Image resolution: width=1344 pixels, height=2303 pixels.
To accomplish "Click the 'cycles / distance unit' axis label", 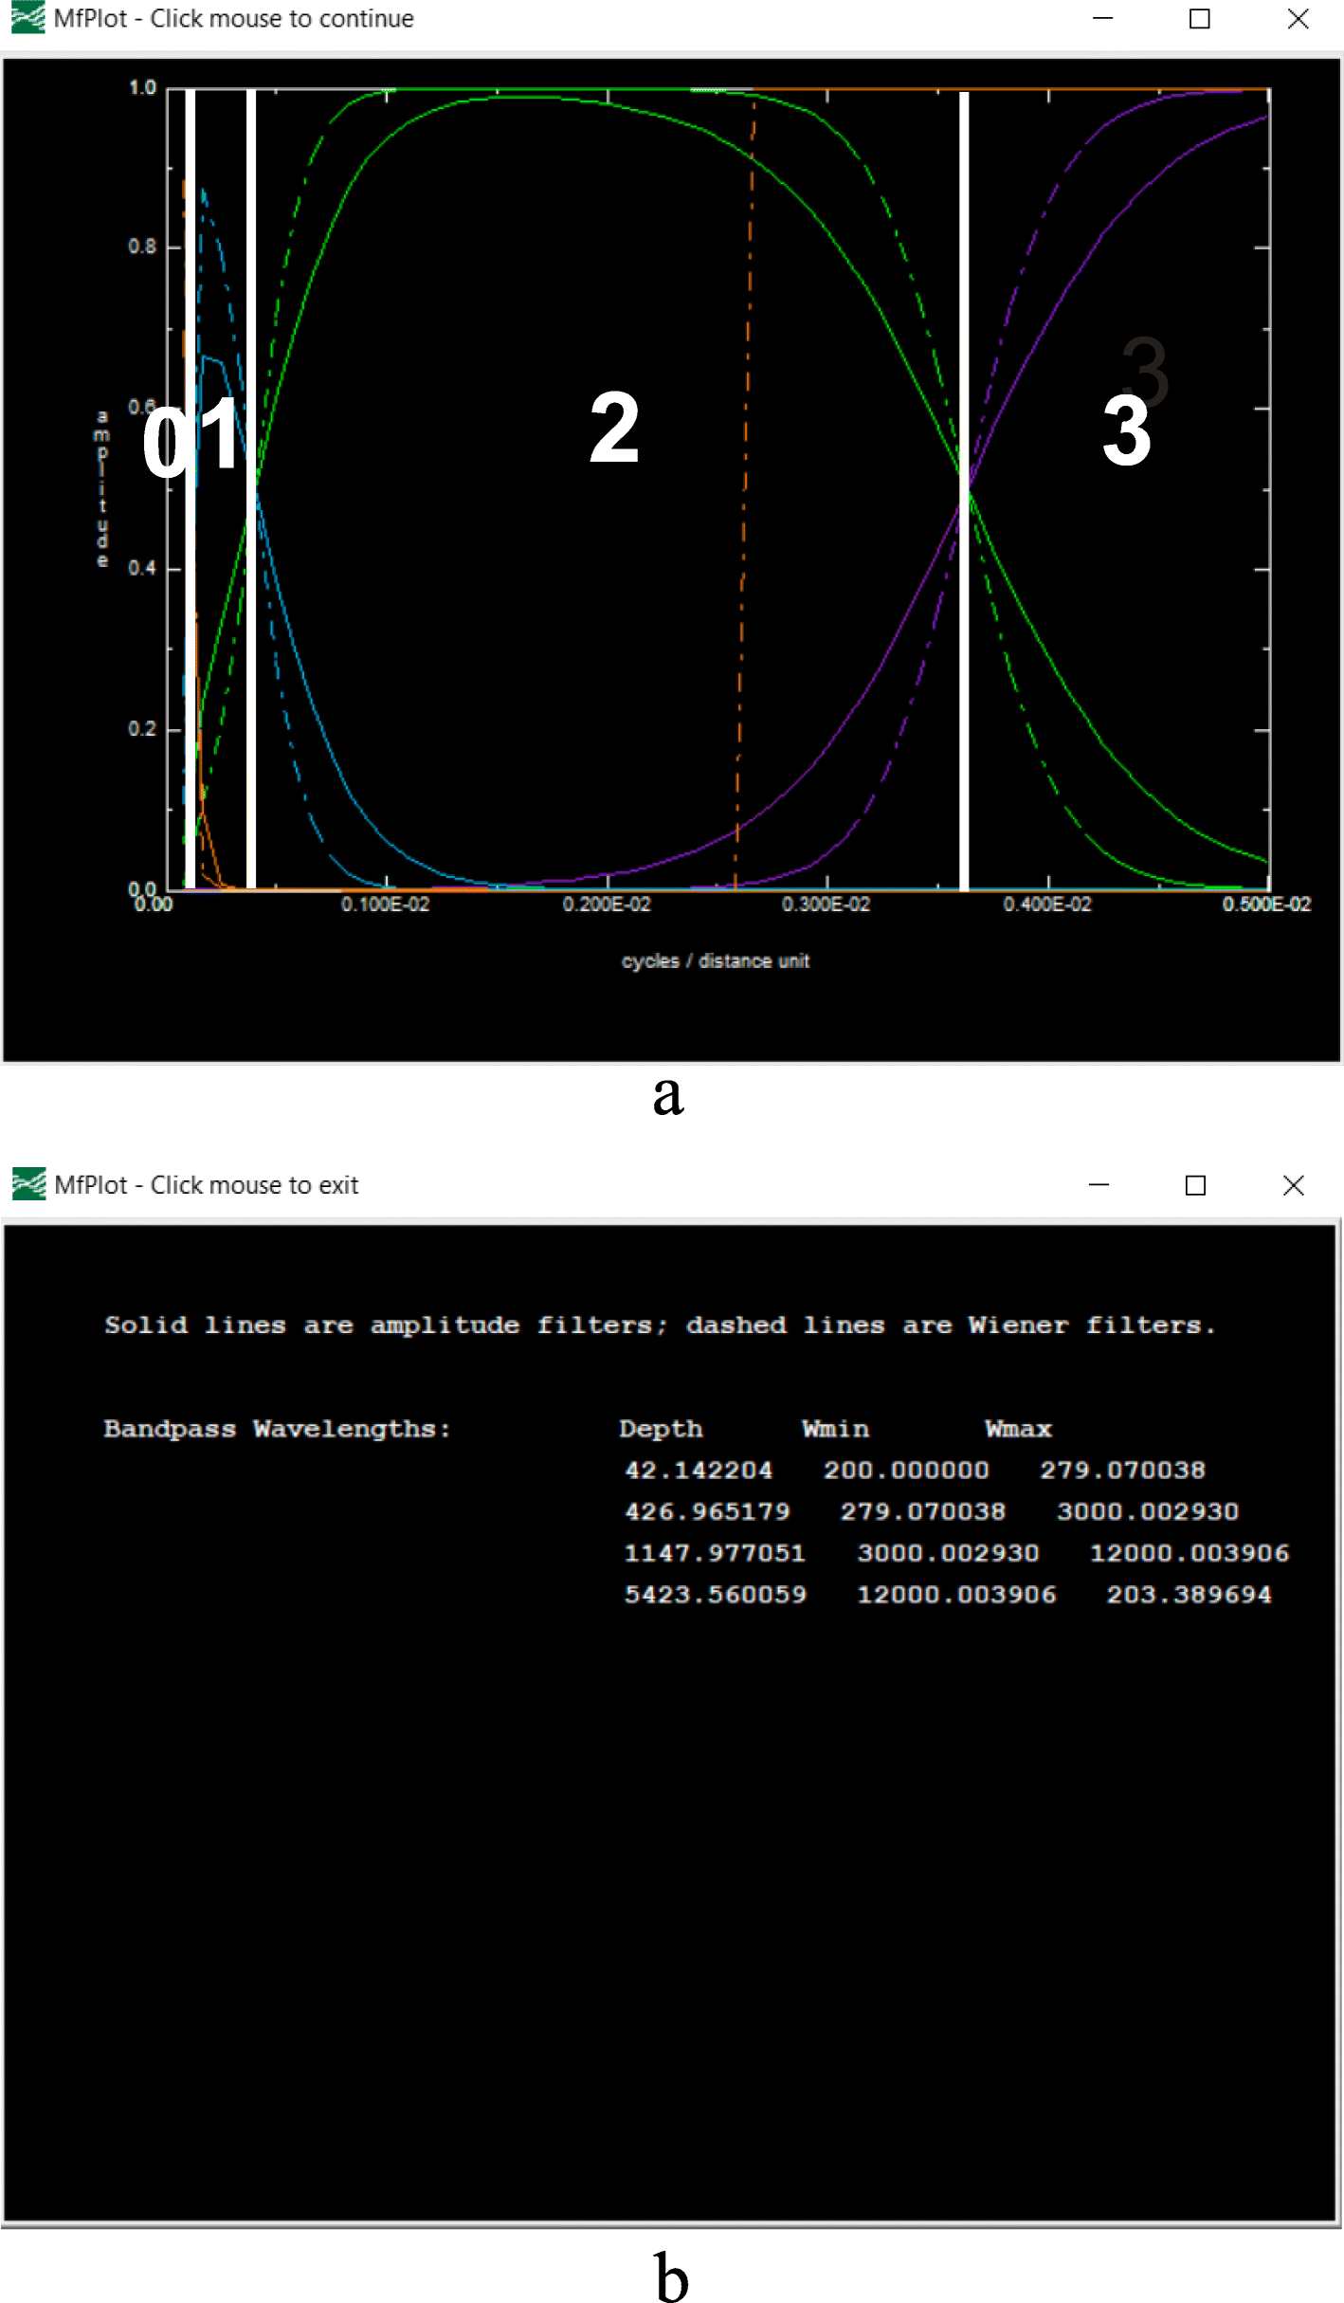I will click(x=716, y=960).
